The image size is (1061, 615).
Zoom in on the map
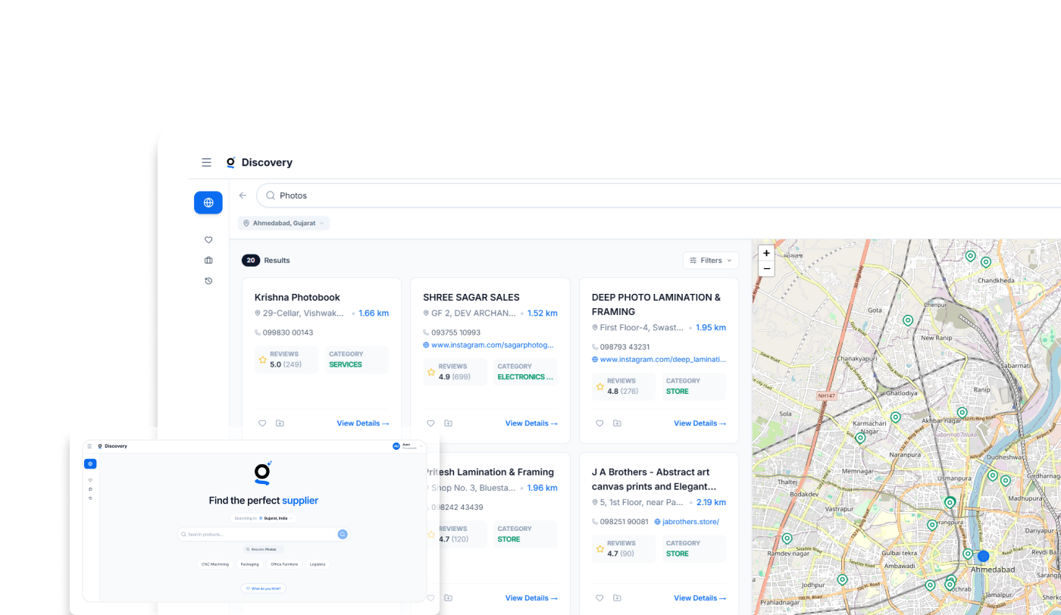[766, 253]
